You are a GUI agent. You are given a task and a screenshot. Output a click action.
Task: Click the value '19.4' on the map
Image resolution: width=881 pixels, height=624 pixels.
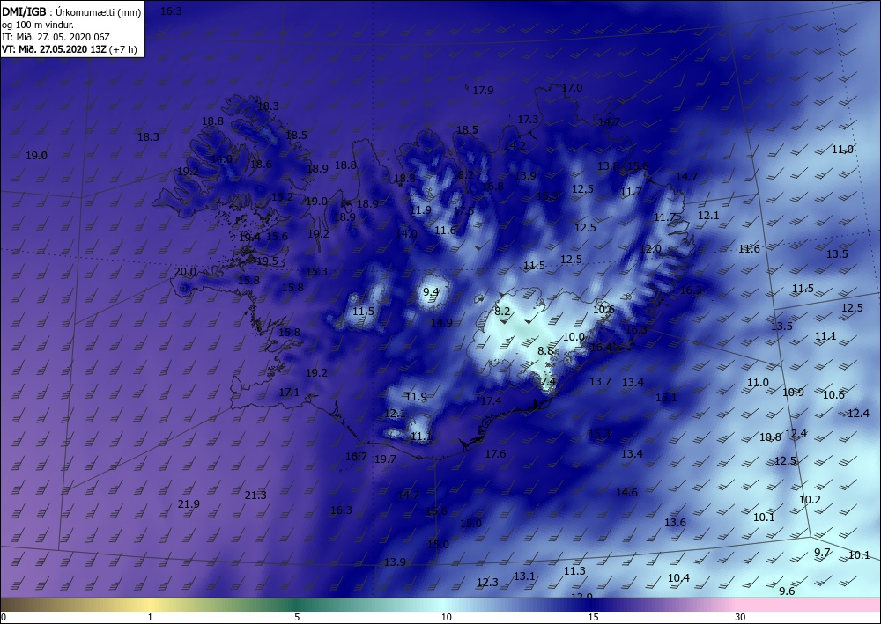tap(249, 237)
